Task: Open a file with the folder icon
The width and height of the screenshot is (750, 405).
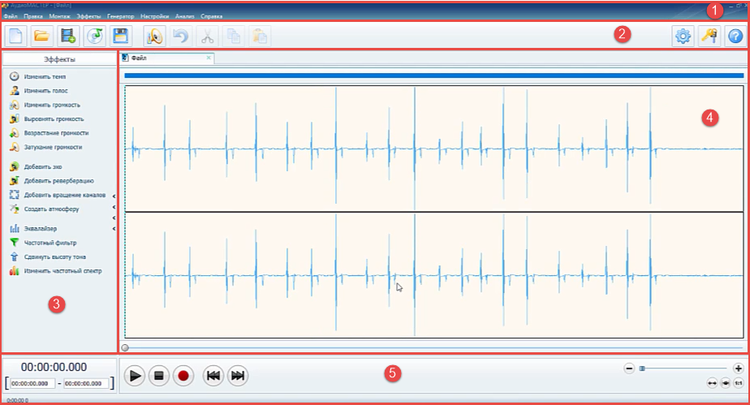Action: [41, 36]
